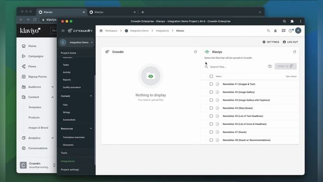
Task: Expand Audience in Klaviyo sidebar
Action: [52, 87]
